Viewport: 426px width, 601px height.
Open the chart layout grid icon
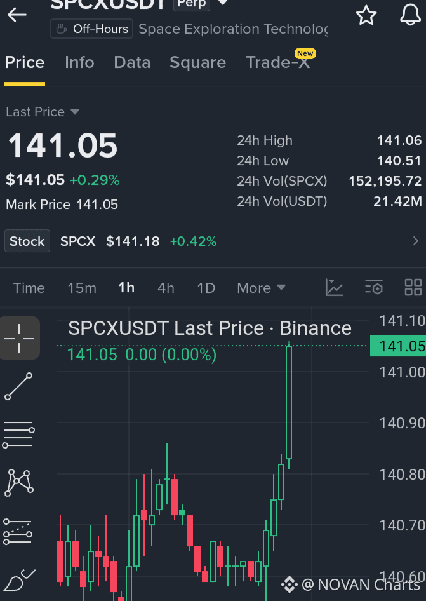(413, 287)
